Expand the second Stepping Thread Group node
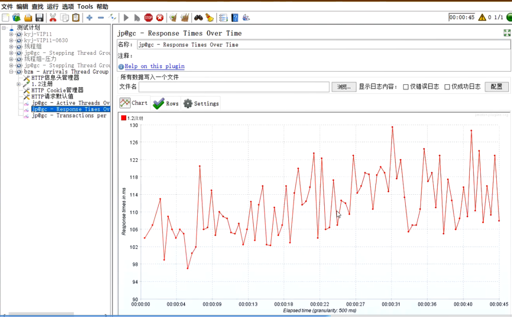The height and width of the screenshot is (317, 512). [11, 65]
